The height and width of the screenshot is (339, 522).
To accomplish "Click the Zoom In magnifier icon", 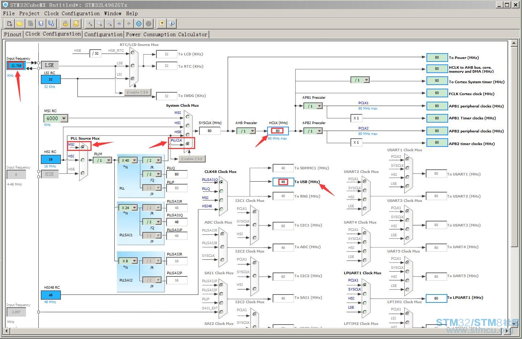I will click(90, 24).
